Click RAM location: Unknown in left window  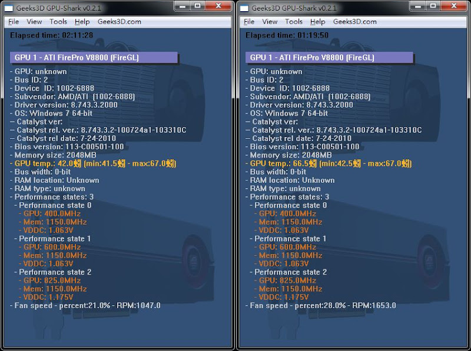[x=54, y=180]
